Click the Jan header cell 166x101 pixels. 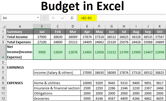click(x=42, y=32)
